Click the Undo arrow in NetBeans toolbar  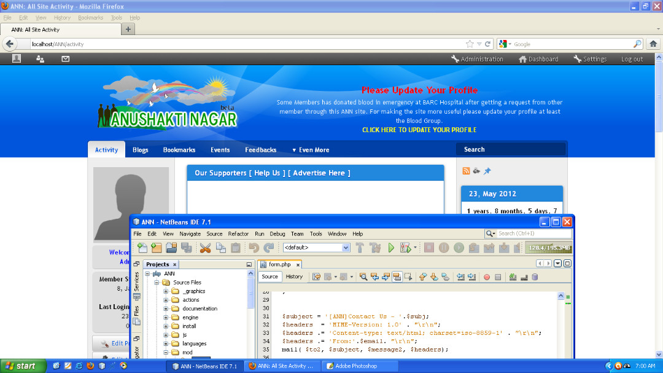click(x=254, y=248)
